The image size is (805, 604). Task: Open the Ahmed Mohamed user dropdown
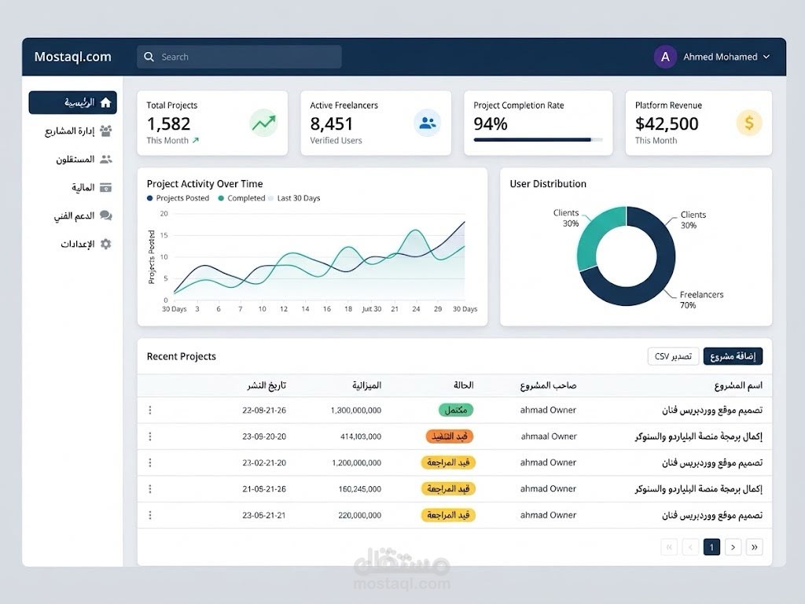click(x=712, y=57)
